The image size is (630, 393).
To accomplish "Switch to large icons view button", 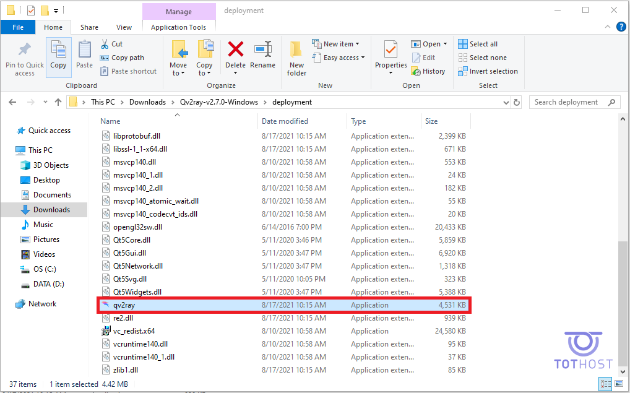I will click(x=619, y=384).
